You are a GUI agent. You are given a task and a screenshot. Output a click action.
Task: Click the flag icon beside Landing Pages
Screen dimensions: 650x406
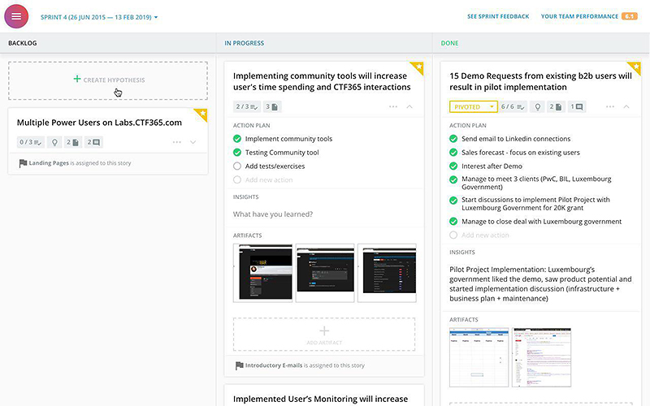[23, 163]
